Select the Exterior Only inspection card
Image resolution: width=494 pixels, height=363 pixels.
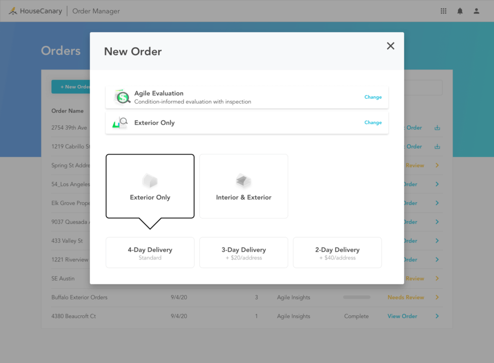pos(150,186)
